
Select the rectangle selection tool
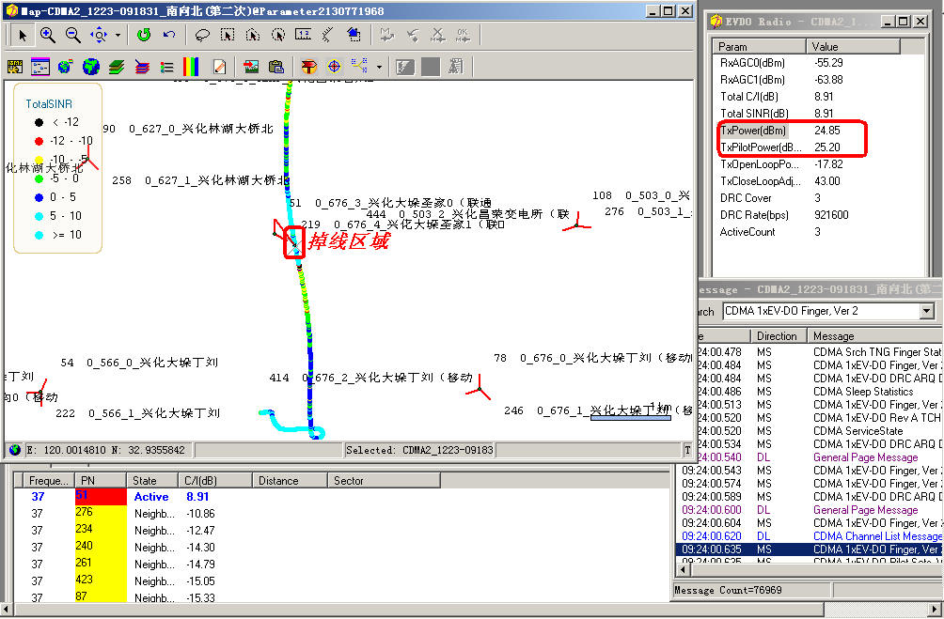tap(227, 35)
